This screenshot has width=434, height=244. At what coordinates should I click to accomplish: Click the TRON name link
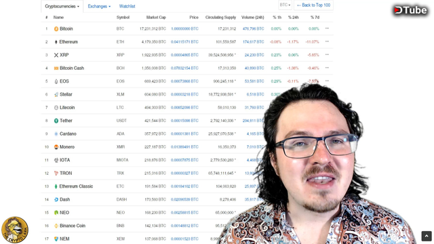[66, 174]
